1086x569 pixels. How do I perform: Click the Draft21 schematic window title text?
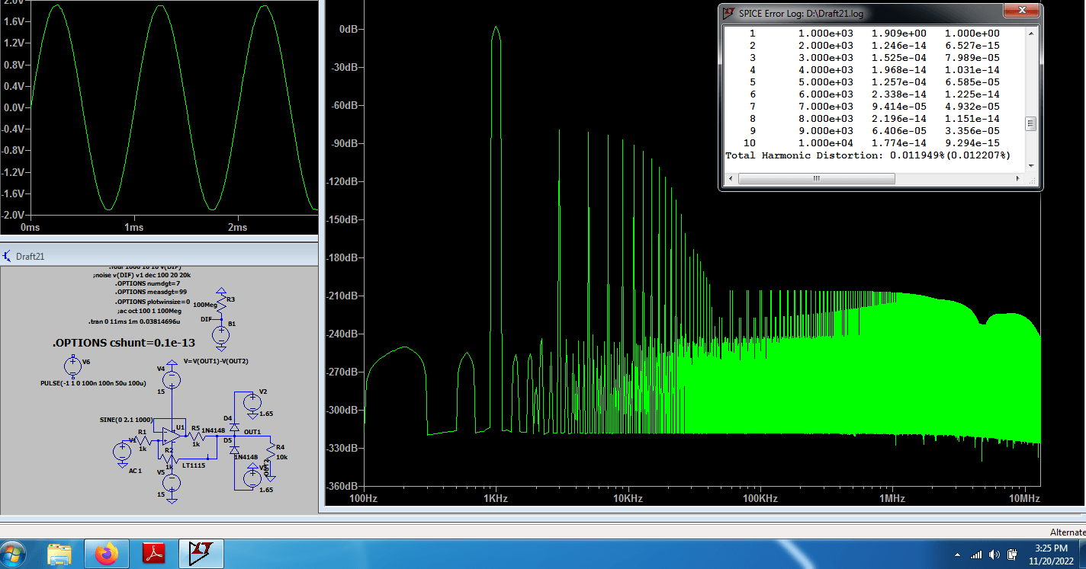coord(30,257)
